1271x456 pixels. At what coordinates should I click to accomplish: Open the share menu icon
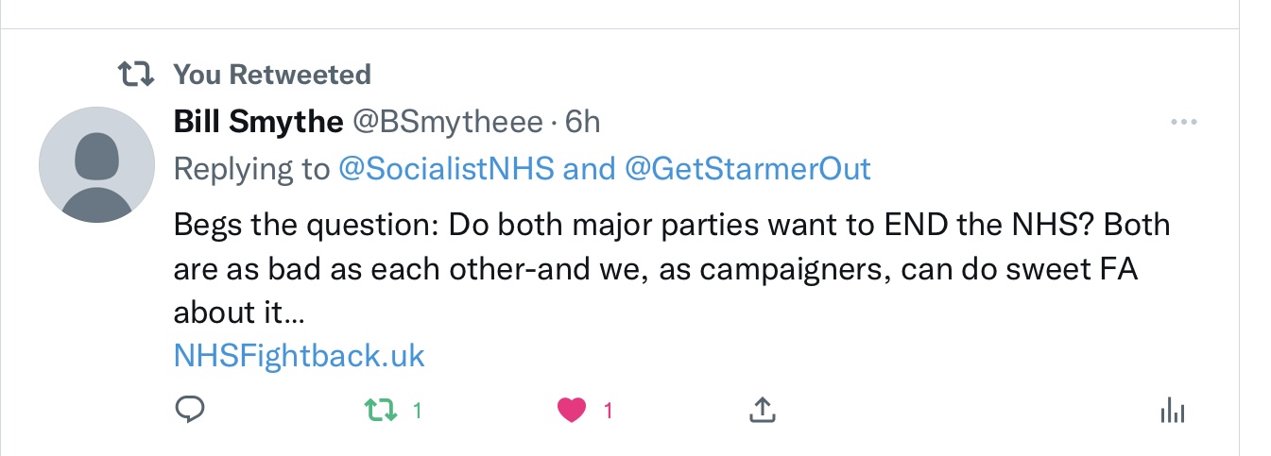[762, 410]
